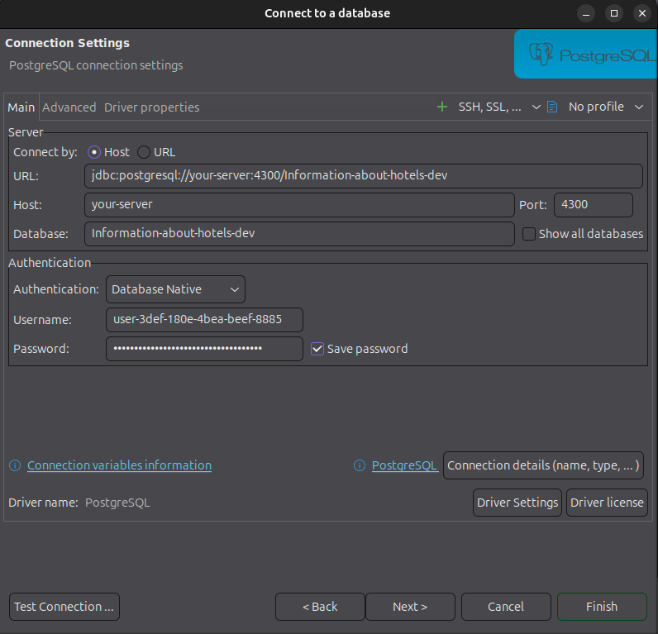658x634 pixels.
Task: Click the green plus network handler icon
Action: (x=442, y=107)
